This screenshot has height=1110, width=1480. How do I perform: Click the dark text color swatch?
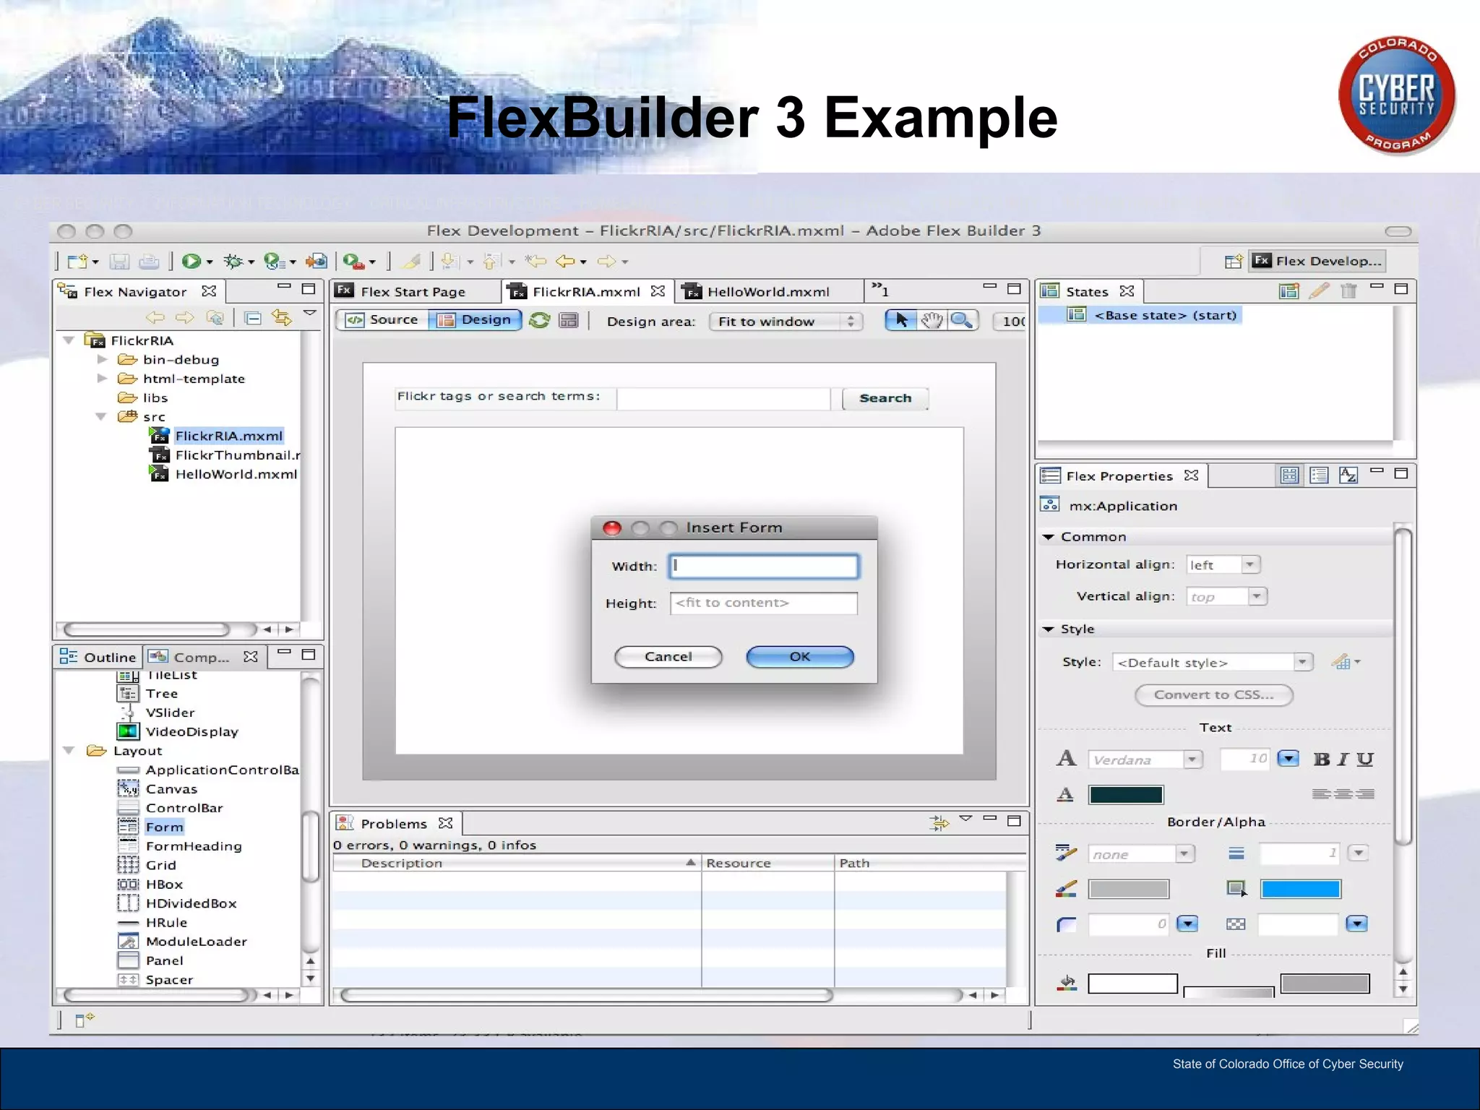(x=1126, y=795)
